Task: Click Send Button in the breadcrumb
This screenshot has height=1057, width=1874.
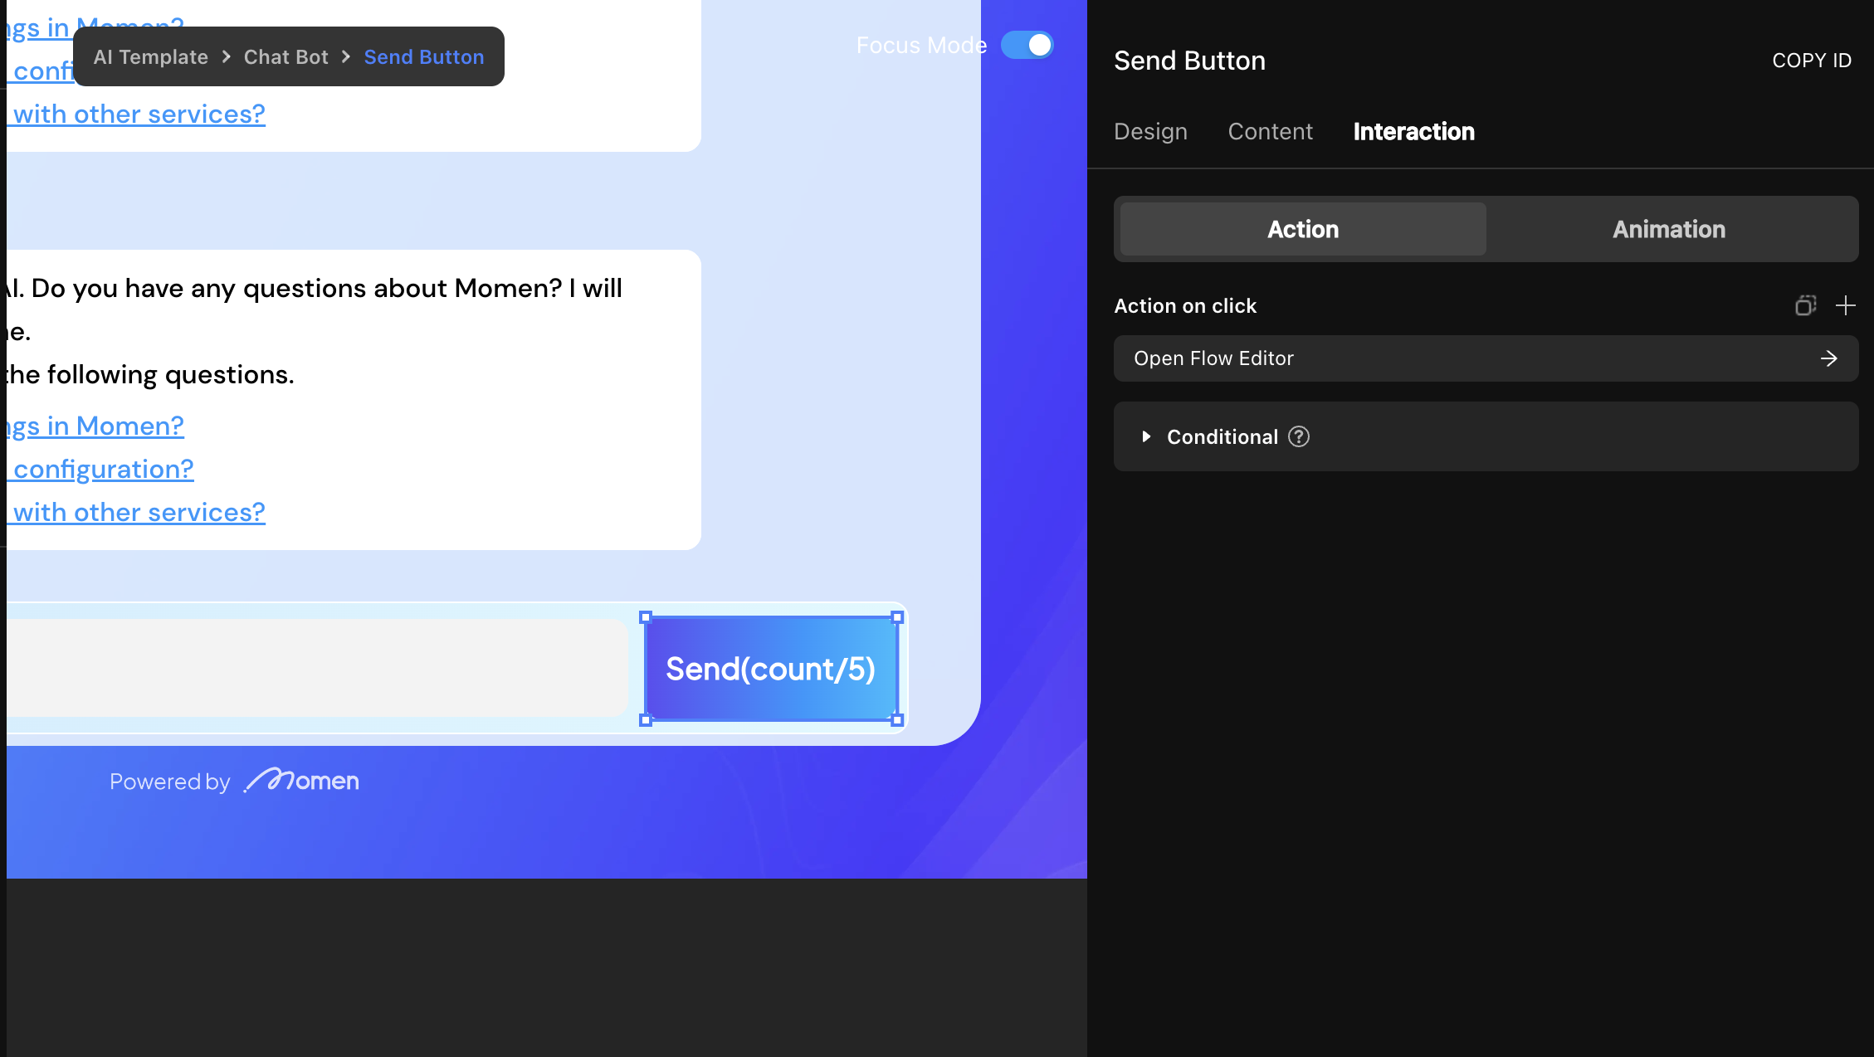Action: 423,57
